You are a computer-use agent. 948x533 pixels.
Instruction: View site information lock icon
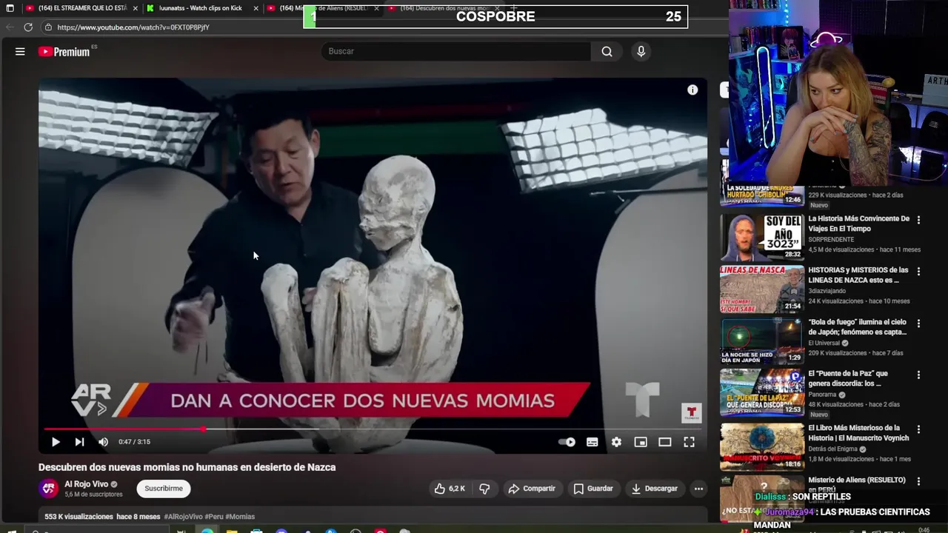[48, 27]
